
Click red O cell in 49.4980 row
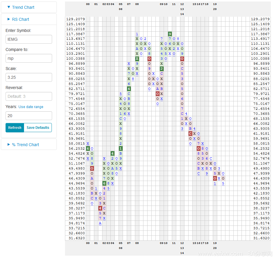pyautogui.click(x=92, y=168)
